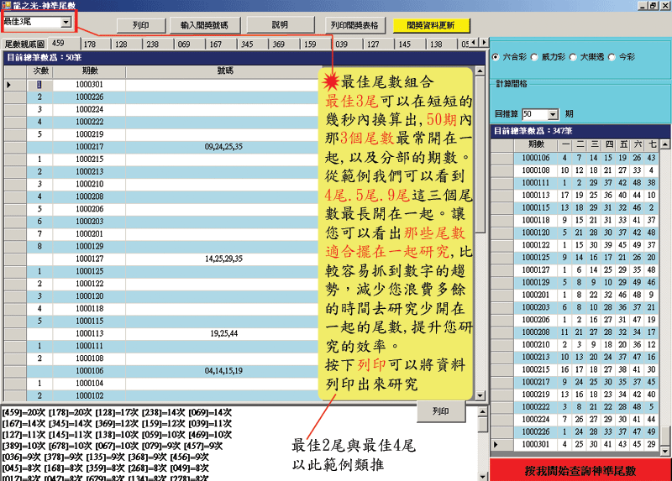The height and width of the screenshot is (481, 672).
Task: Click the 次數 column header
Action: [x=40, y=71]
